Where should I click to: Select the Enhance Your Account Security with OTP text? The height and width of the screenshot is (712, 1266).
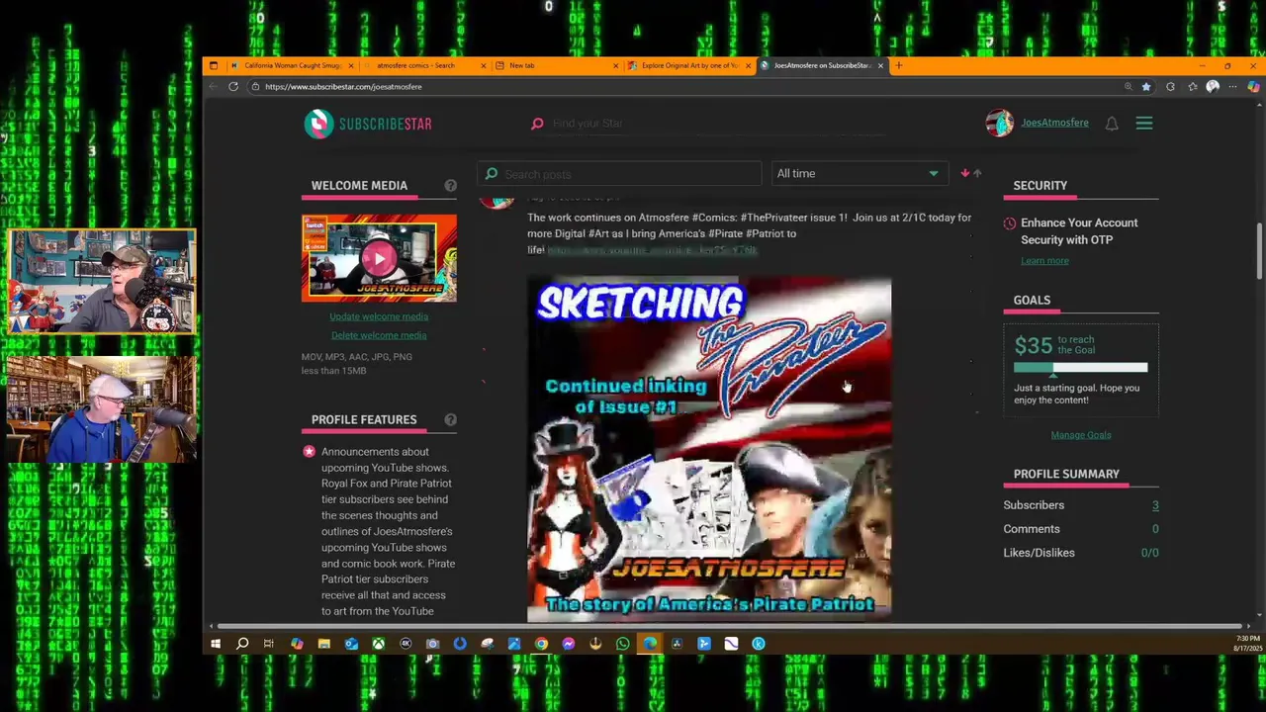tap(1079, 231)
